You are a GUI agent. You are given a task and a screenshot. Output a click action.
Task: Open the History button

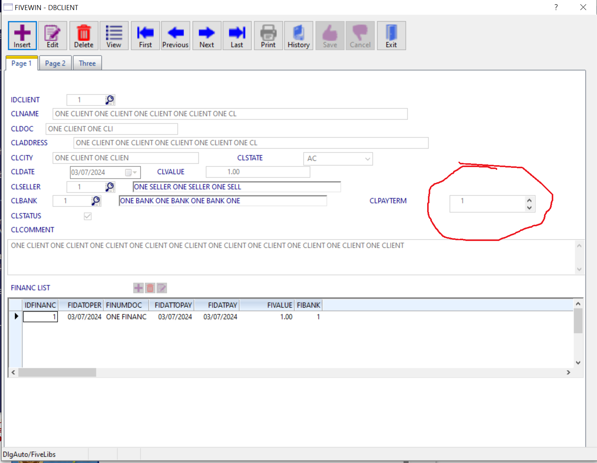[299, 36]
